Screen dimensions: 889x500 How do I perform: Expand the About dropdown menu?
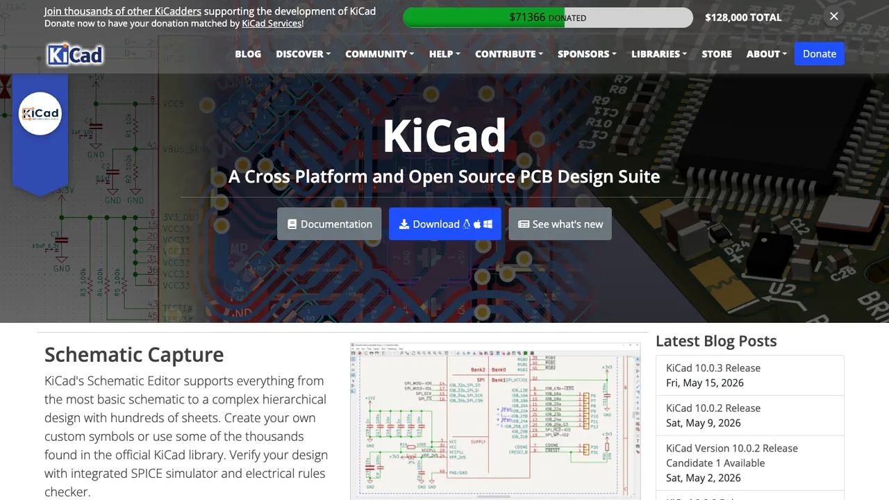click(767, 53)
